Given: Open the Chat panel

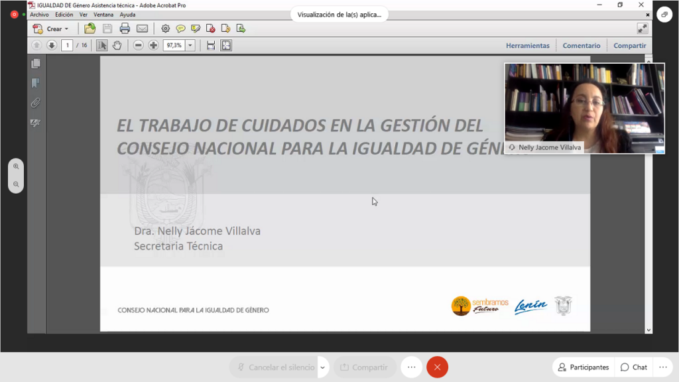Looking at the screenshot, I should point(634,367).
